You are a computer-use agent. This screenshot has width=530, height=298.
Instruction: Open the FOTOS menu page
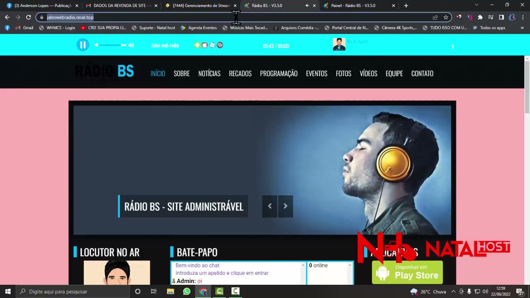click(343, 73)
